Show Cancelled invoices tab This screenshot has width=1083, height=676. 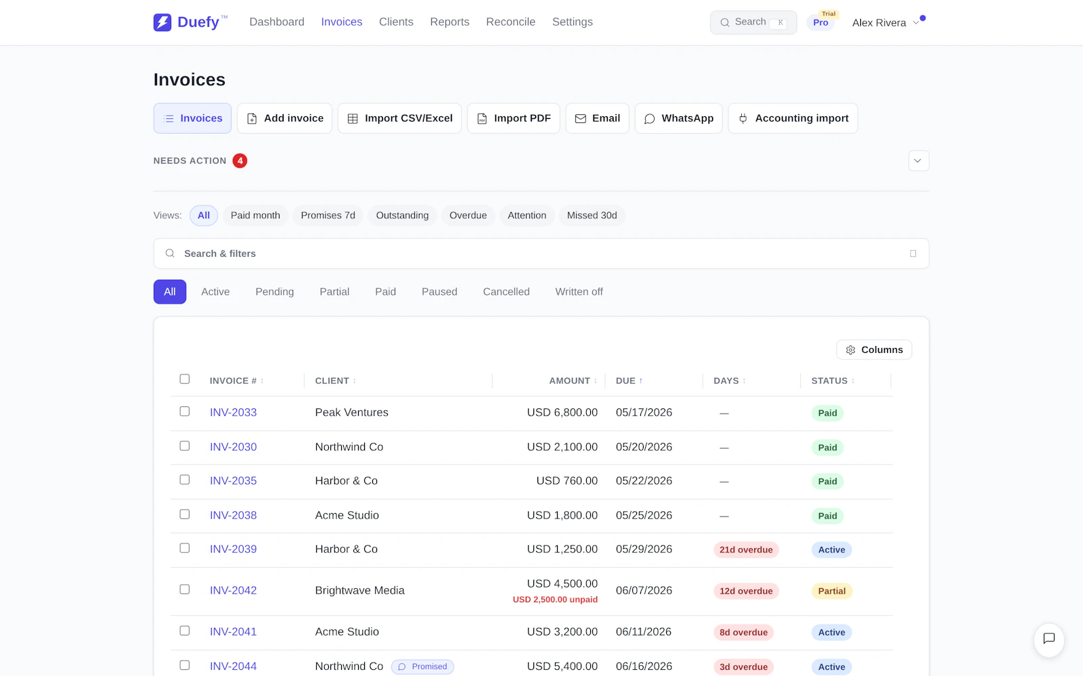click(506, 292)
